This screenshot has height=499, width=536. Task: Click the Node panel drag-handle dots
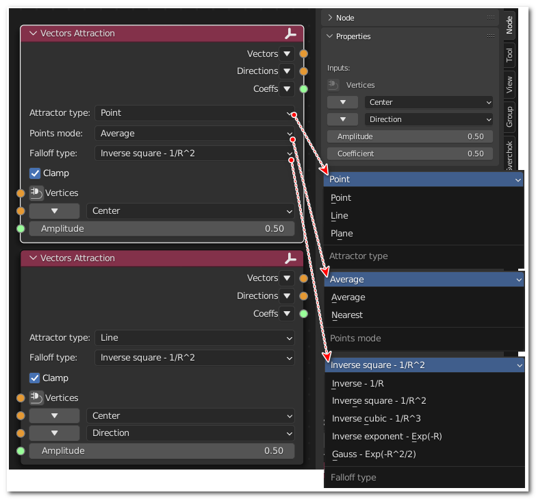point(491,17)
